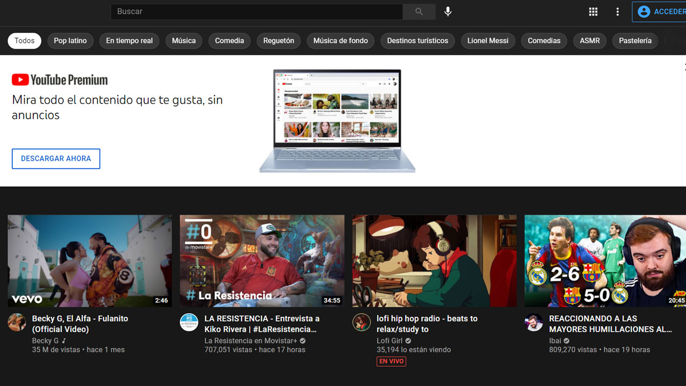Image resolution: width=686 pixels, height=386 pixels.
Task: Start voice search with microphone icon
Action: pyautogui.click(x=448, y=12)
